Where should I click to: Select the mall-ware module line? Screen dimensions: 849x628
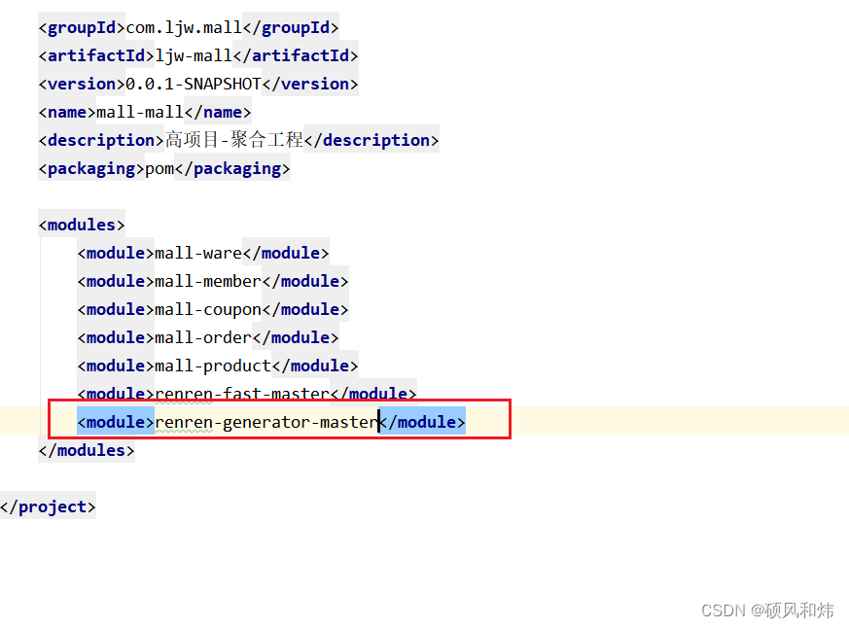click(203, 253)
